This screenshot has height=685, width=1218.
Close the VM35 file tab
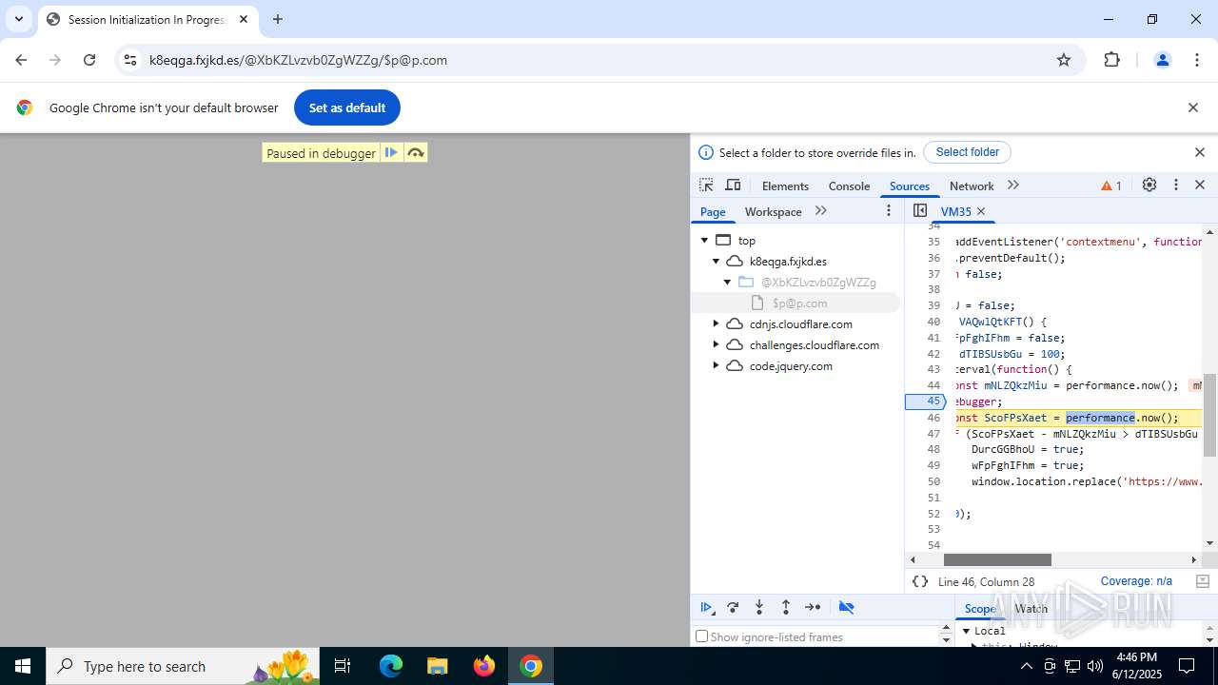coord(981,211)
